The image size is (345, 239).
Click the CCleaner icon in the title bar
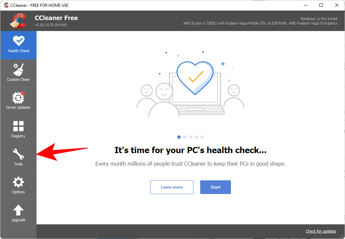(x=6, y=5)
